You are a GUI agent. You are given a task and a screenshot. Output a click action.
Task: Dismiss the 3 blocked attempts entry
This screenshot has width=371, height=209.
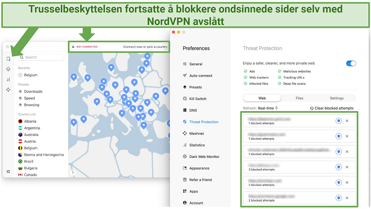(x=347, y=167)
